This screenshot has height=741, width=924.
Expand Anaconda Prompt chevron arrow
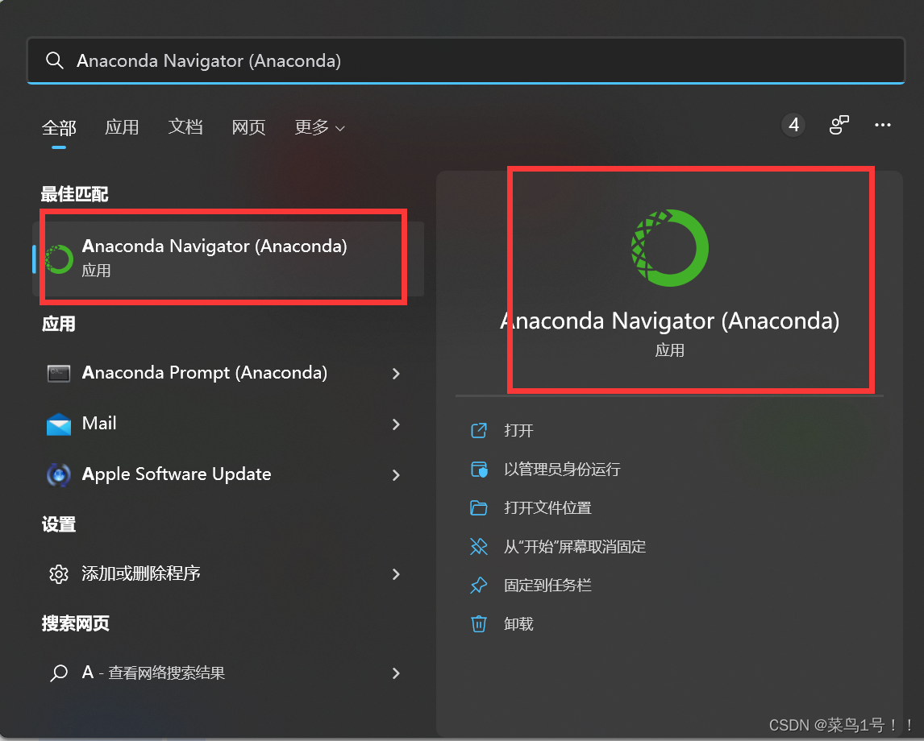click(396, 374)
